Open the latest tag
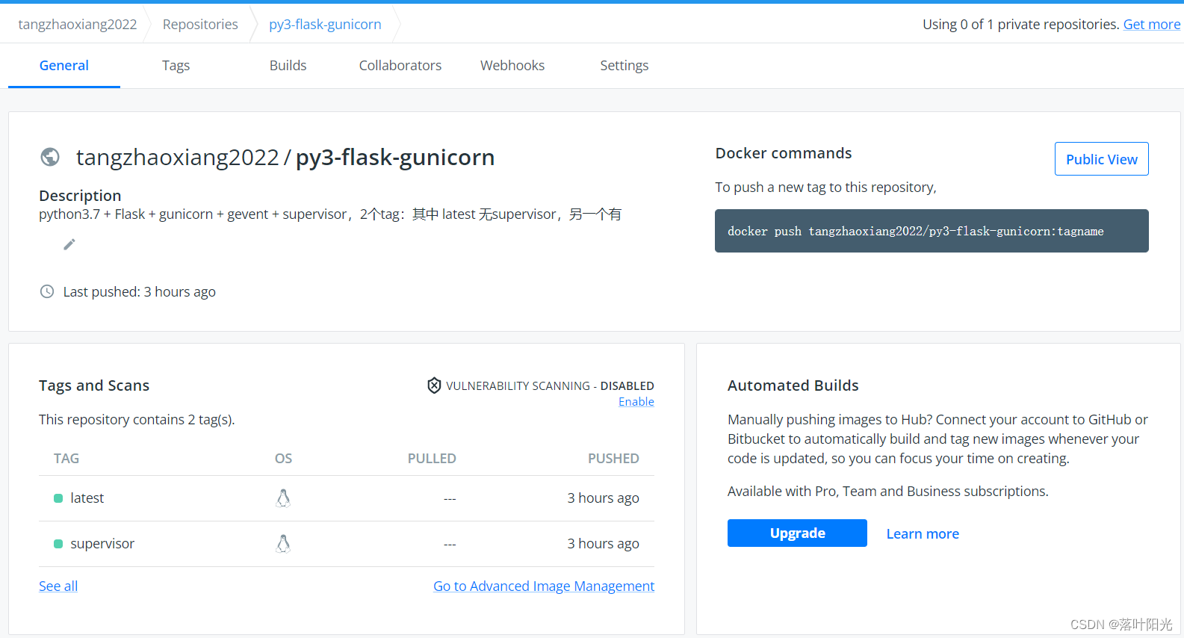1184x638 pixels. click(87, 498)
